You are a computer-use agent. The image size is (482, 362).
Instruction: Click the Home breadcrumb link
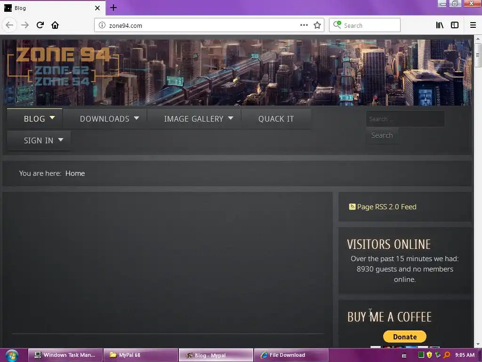tap(75, 173)
